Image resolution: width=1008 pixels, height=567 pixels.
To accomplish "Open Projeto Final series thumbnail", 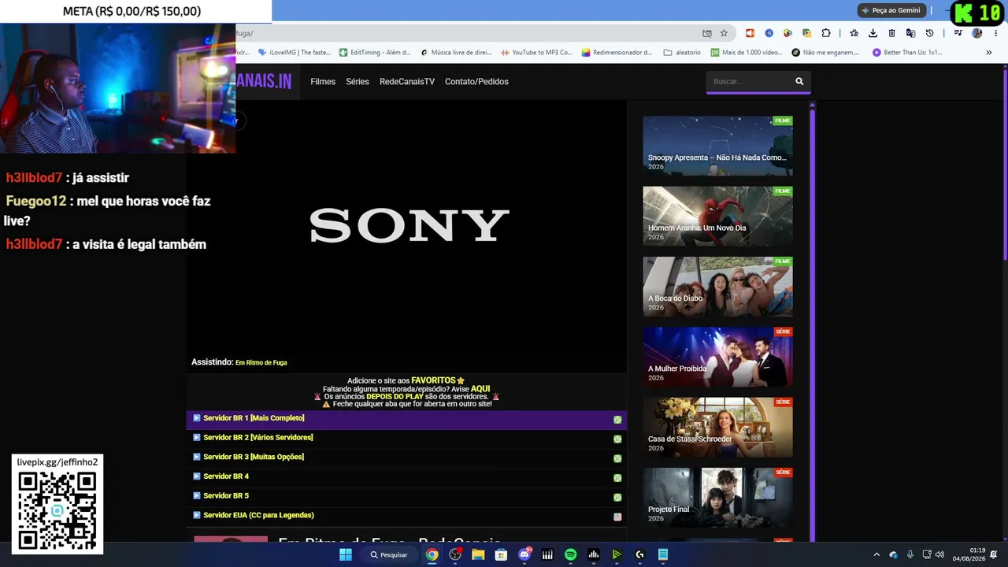I will pyautogui.click(x=717, y=498).
